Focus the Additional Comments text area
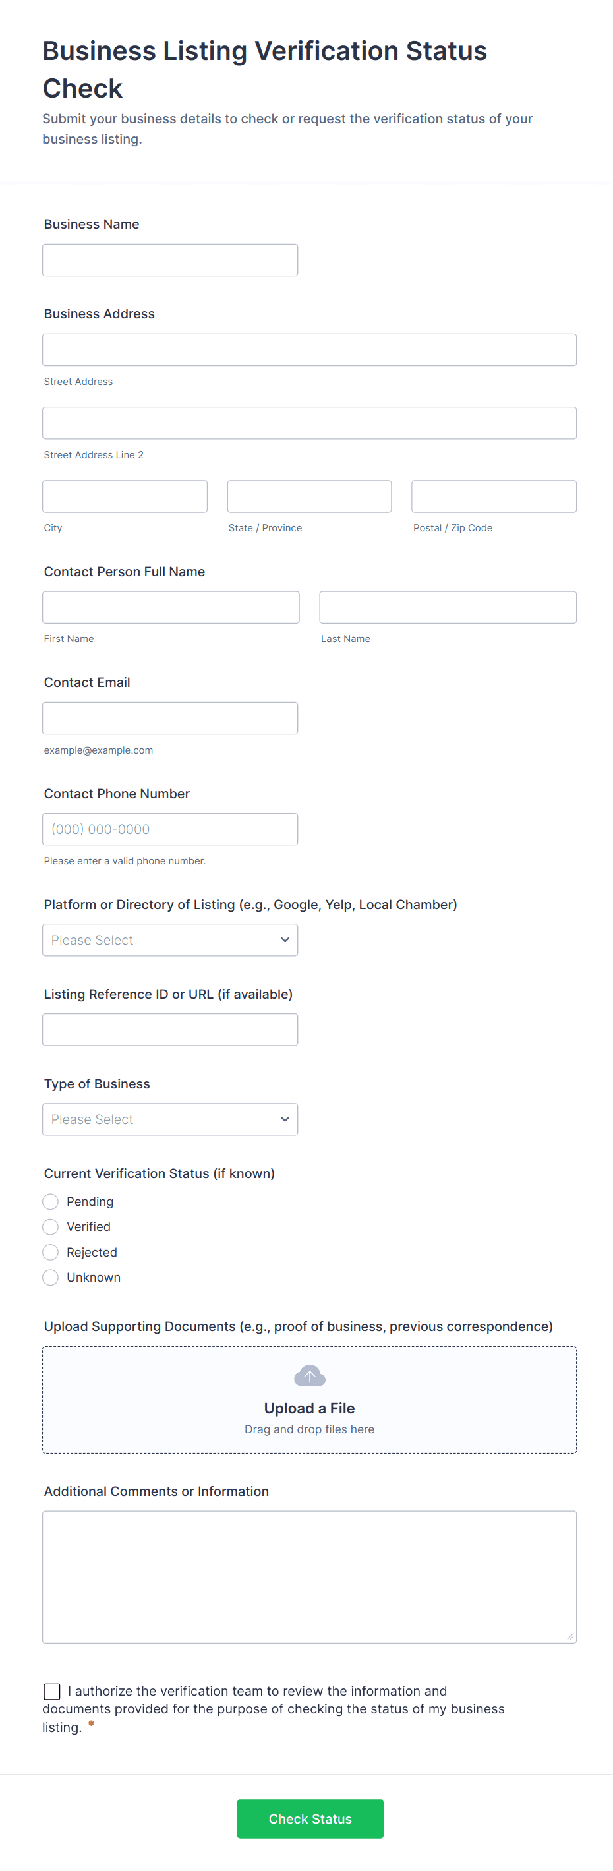The image size is (613, 1871). point(309,1576)
